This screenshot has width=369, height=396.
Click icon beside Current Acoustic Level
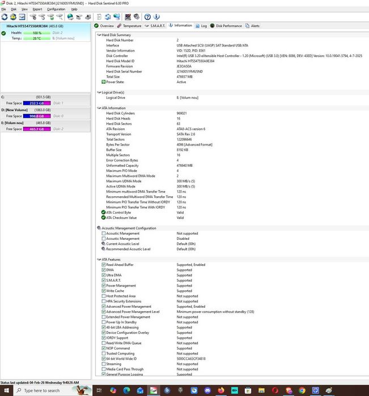coord(103,244)
